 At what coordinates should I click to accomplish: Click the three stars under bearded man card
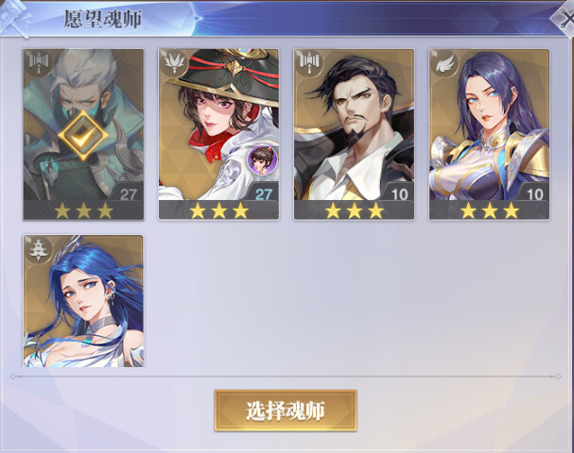354,210
